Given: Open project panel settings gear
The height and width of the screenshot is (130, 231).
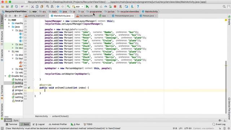Looking at the screenshot, I should pyautogui.click(x=15, y=16).
